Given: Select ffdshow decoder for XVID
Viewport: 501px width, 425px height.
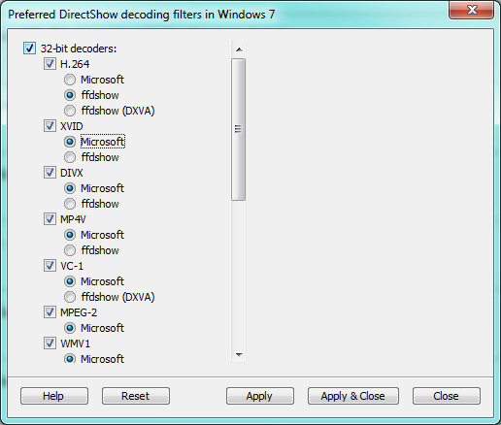Looking at the screenshot, I should coord(70,157).
